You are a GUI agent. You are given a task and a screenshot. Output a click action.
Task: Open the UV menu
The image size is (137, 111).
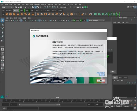[68, 5]
